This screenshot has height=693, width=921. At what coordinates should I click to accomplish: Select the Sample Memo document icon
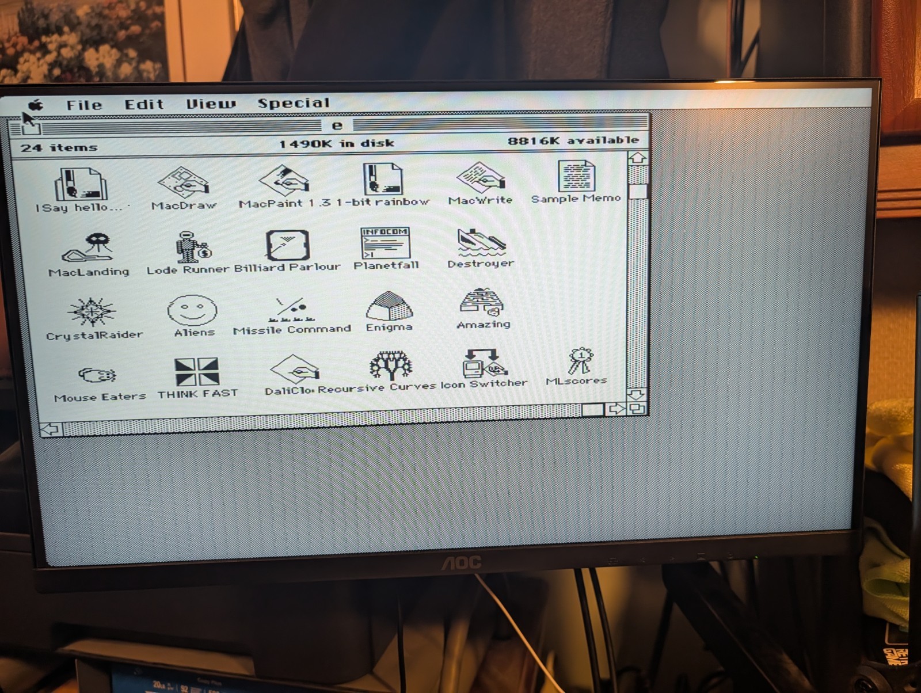576,176
